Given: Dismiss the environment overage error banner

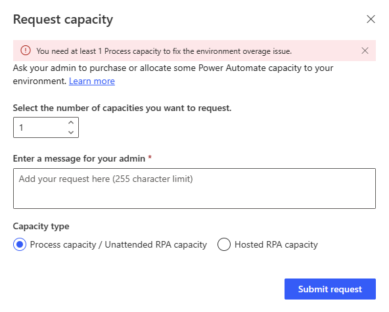Looking at the screenshot, I should tap(365, 51).
